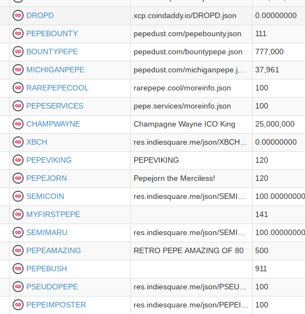Image resolution: width=305 pixels, height=314 pixels.
Task: Select description rarepepe.cool/moreinfo.json
Action: point(182,88)
